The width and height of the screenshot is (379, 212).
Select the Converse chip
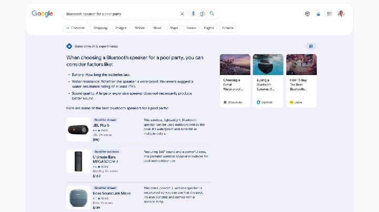(75, 28)
